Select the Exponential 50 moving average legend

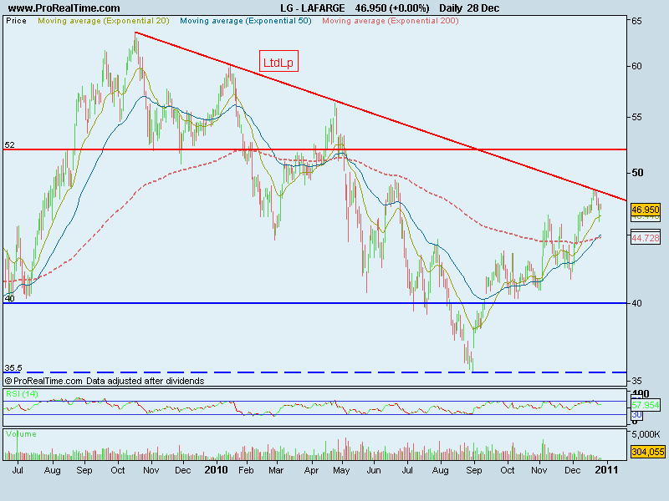[x=246, y=21]
